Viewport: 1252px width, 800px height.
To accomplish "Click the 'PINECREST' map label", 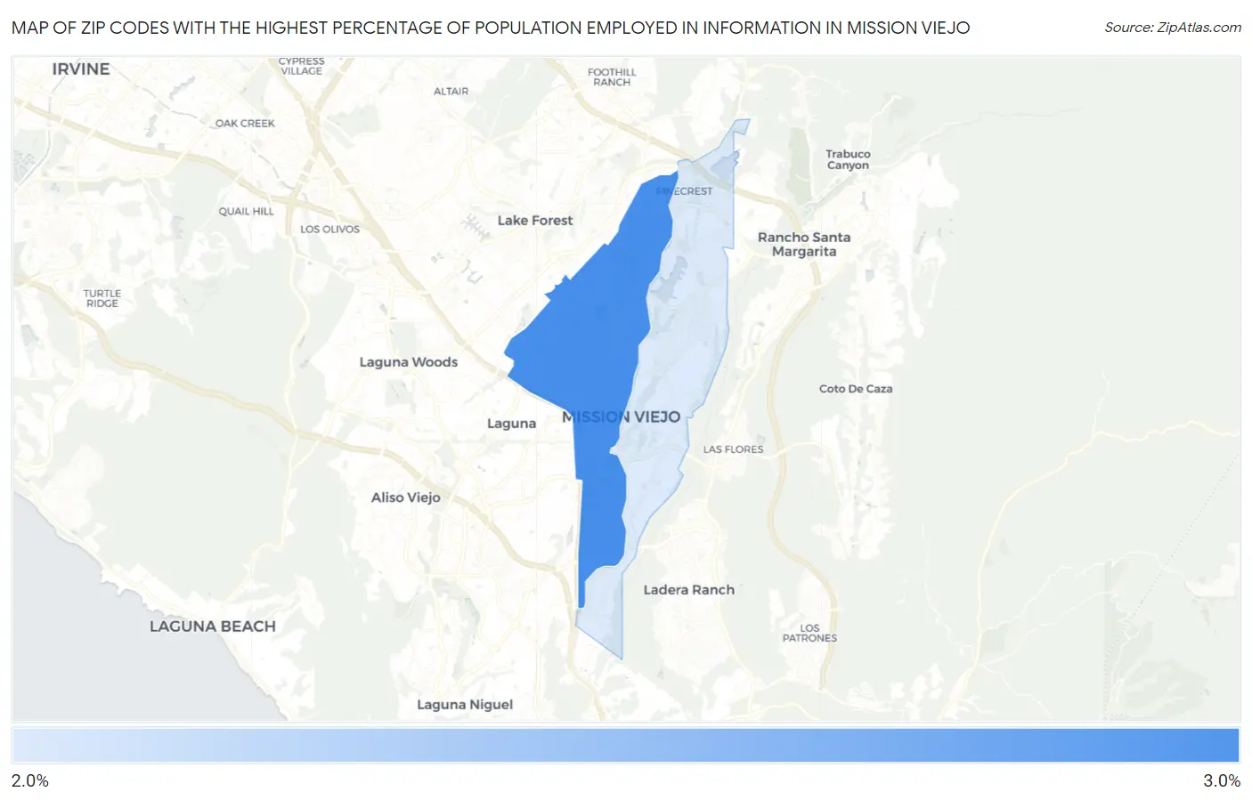I will pos(685,191).
